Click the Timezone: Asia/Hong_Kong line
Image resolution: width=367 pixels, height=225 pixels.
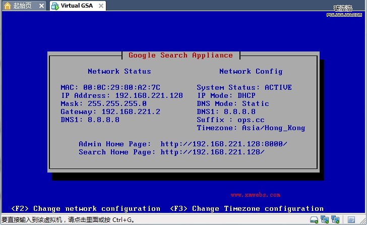coord(251,128)
